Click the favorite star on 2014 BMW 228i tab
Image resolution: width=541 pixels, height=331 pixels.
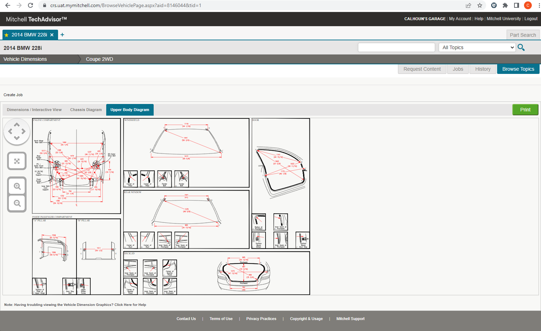[6, 35]
